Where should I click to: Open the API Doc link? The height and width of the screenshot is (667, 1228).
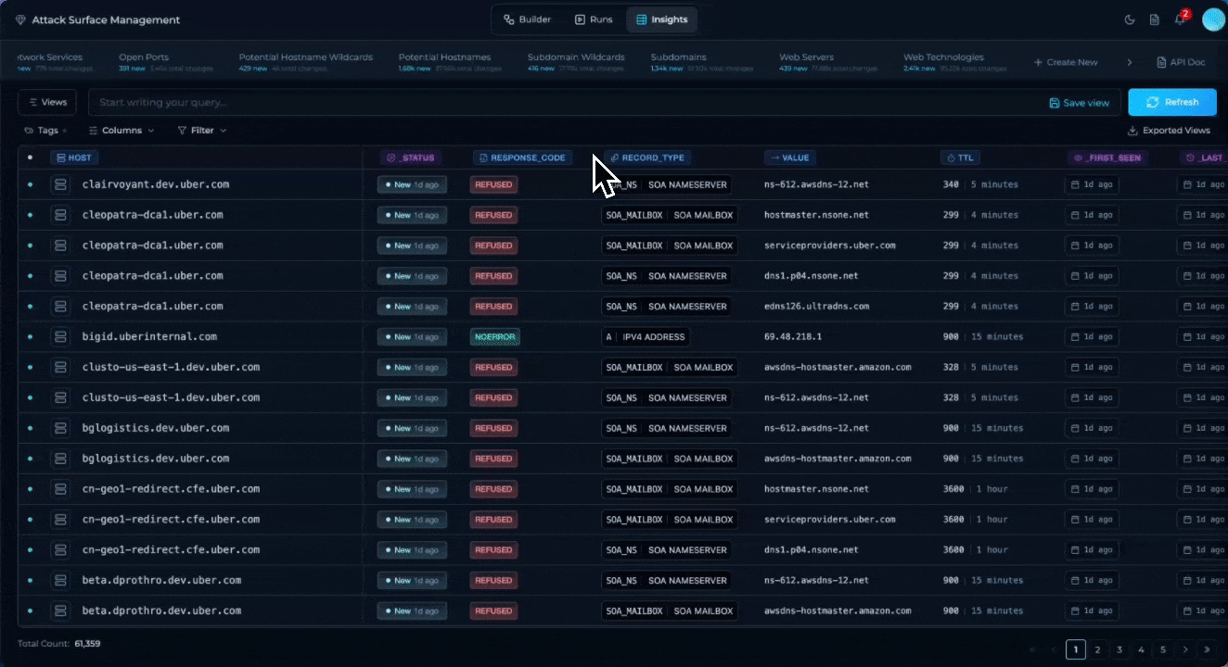(1181, 62)
